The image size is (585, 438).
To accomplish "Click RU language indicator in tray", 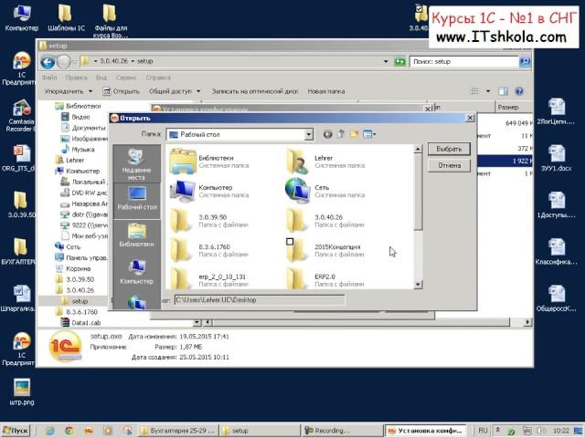I will [483, 431].
